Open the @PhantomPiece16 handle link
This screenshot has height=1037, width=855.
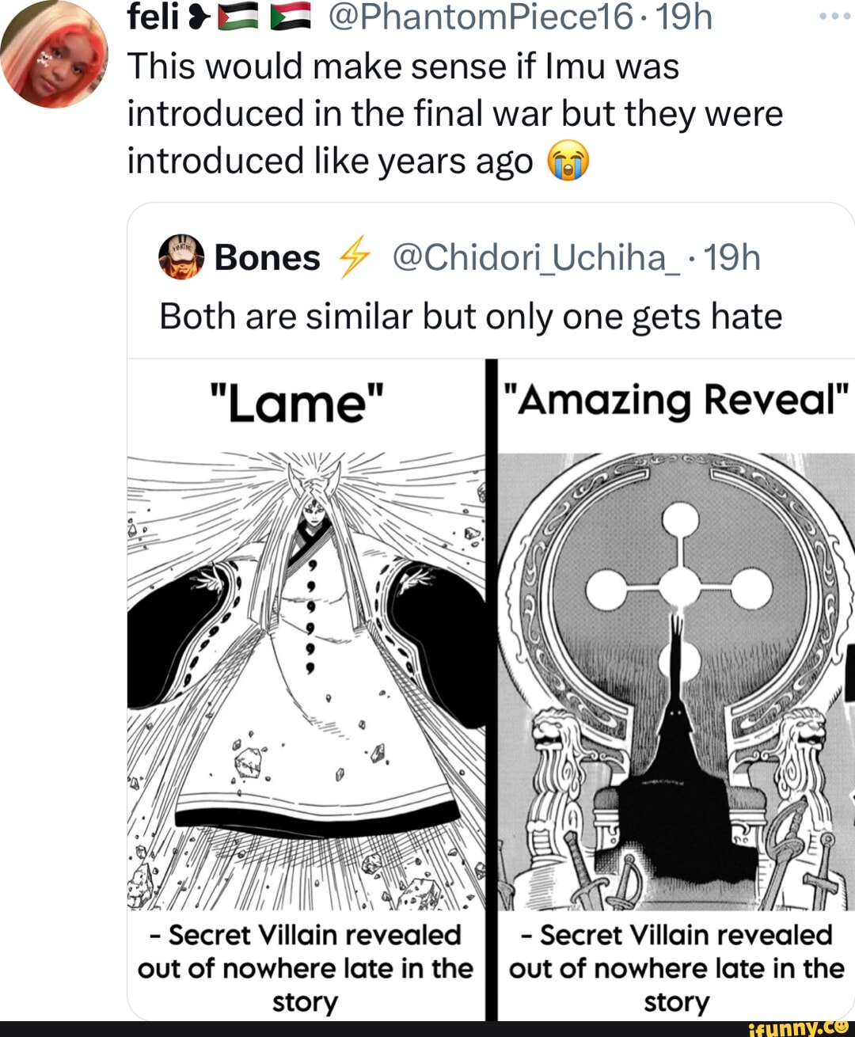click(480, 17)
